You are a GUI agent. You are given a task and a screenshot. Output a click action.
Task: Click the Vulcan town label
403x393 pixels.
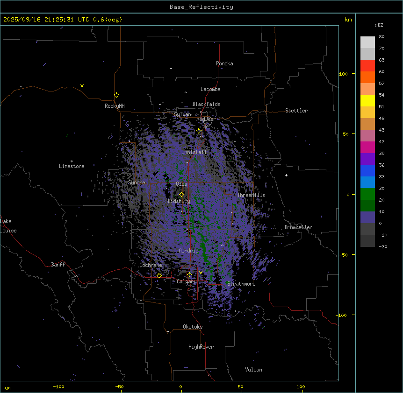tap(253, 370)
